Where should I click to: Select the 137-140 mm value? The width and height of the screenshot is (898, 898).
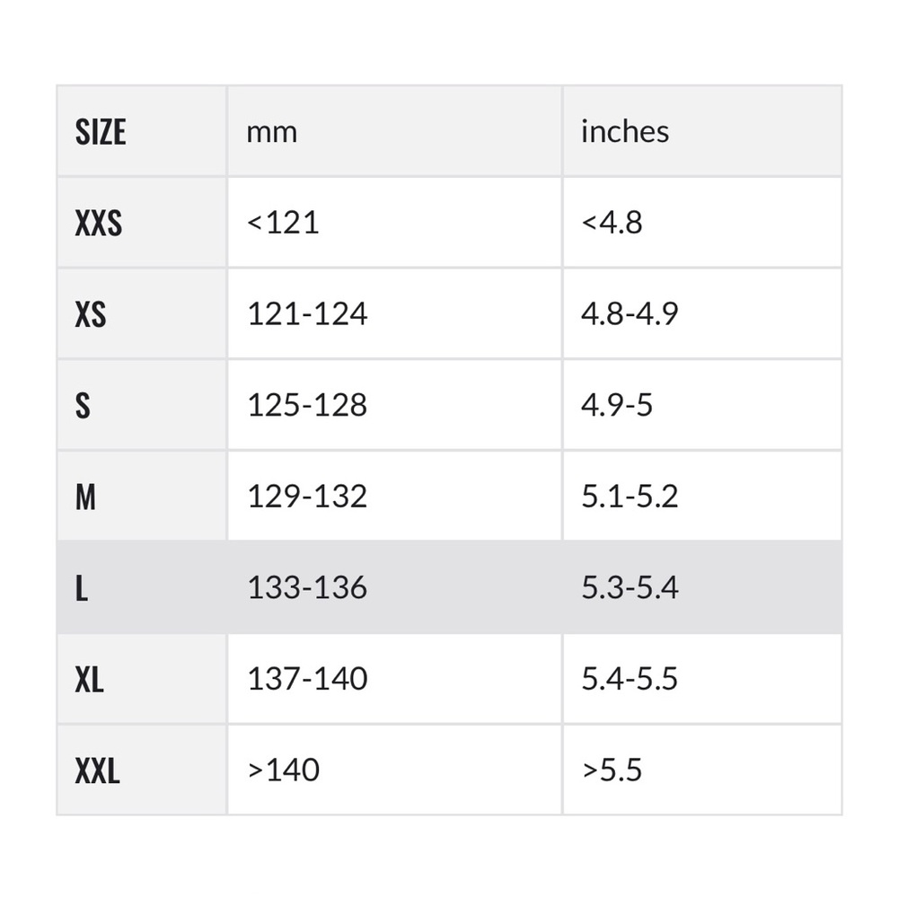pos(307,679)
